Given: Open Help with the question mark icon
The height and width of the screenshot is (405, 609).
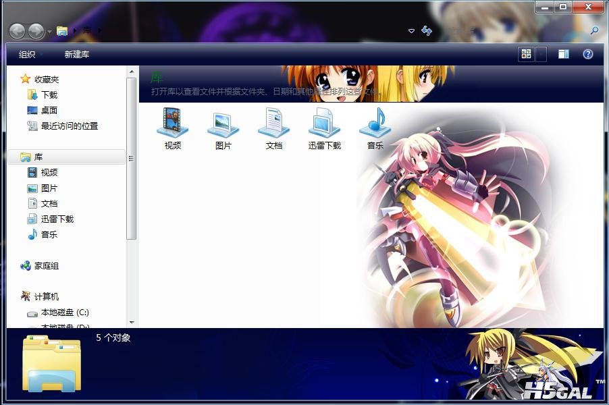Looking at the screenshot, I should click(588, 54).
